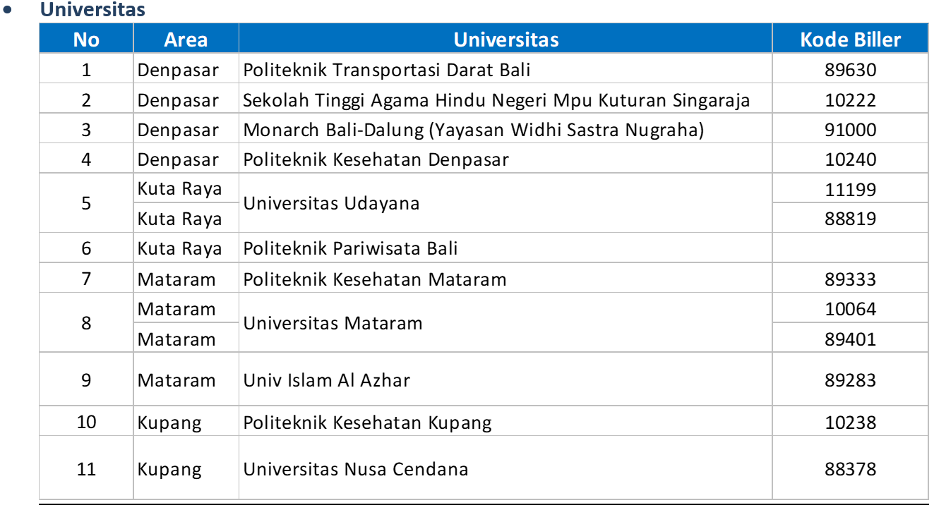Click "Politeknik Kesehatan Denpasar" cell
This screenshot has width=934, height=510.
[505, 159]
